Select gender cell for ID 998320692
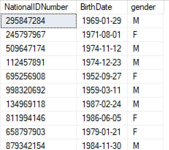The height and width of the screenshot is (150, 169). click(145, 90)
